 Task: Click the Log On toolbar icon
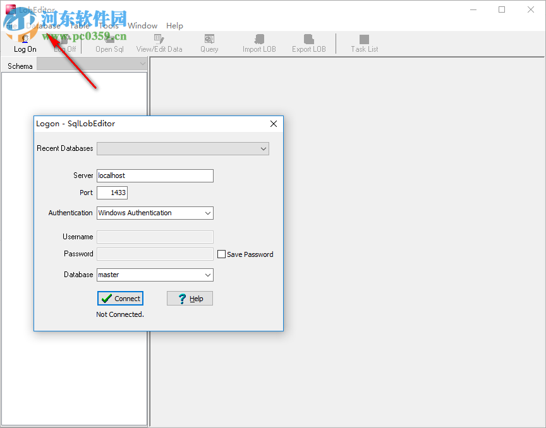24,43
